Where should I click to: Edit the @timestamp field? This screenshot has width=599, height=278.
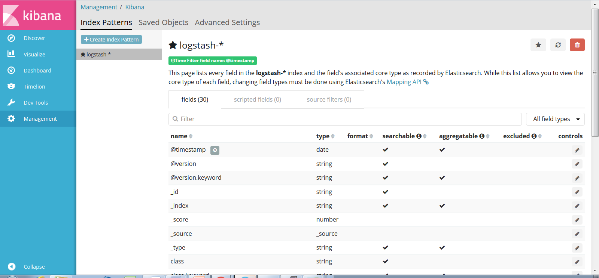(577, 150)
